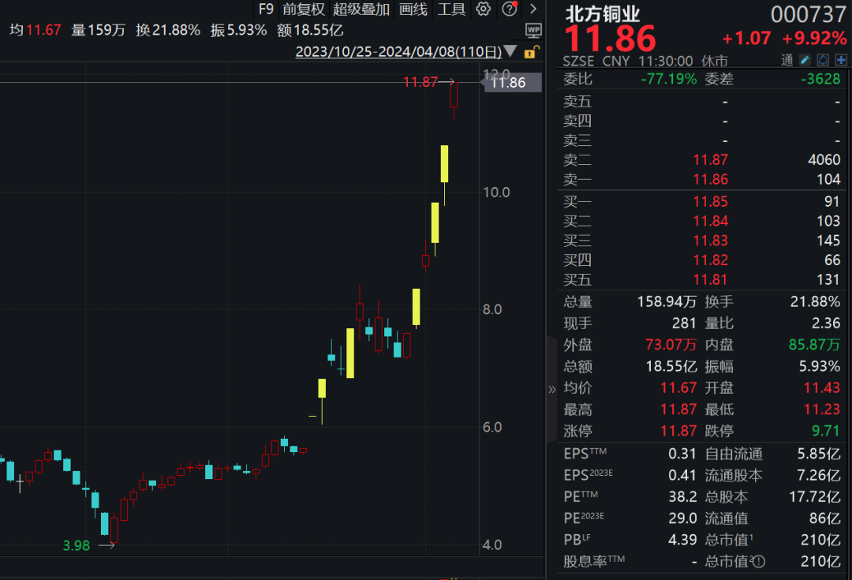Screen dimensions: 852x580
Task: Click the 11.86 price tag on axis
Action: [x=513, y=83]
